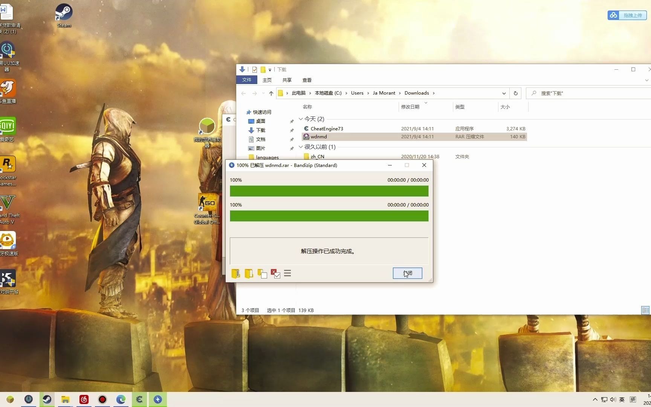Open Microsoft Edge from the taskbar
This screenshot has width=651, height=407.
[x=121, y=399]
